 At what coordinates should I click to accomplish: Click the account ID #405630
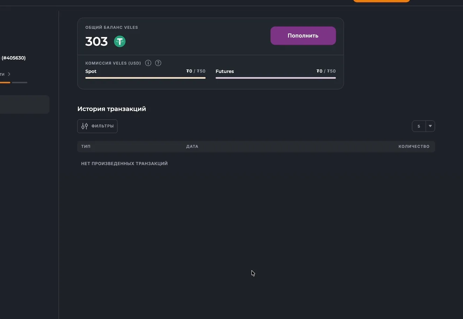tap(13, 58)
